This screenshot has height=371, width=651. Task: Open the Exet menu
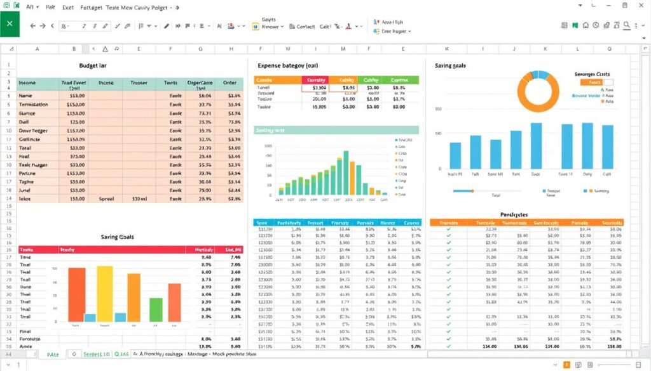(x=67, y=8)
